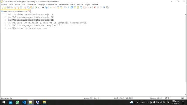
Task: Save the file with the Save icon
Action: pos(8,8)
